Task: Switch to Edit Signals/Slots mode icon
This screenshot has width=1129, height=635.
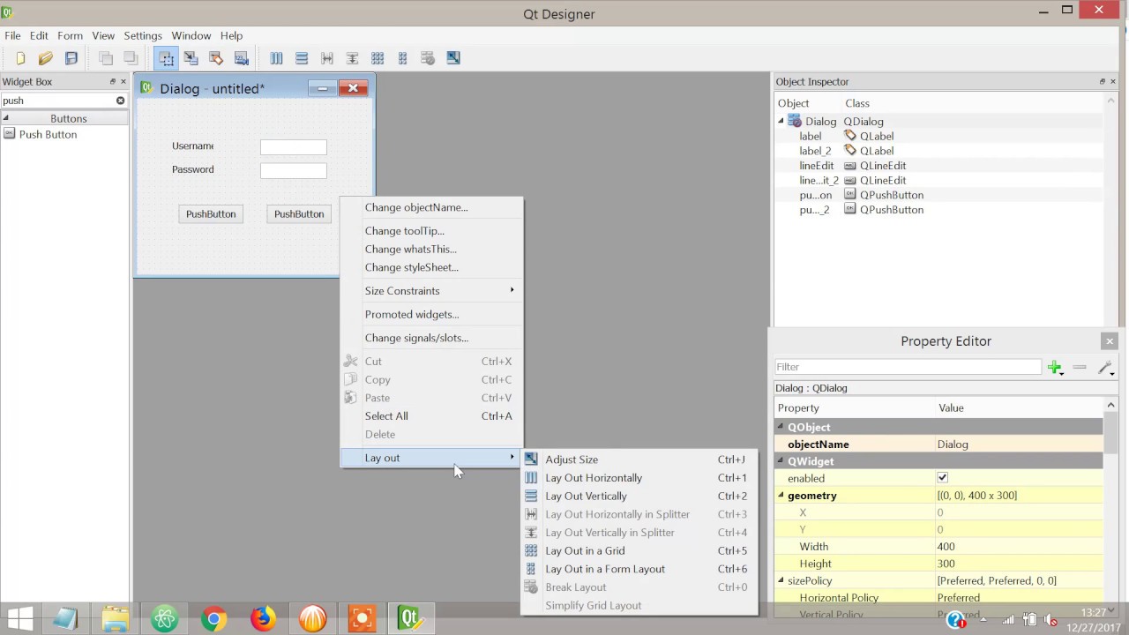Action: pos(191,58)
